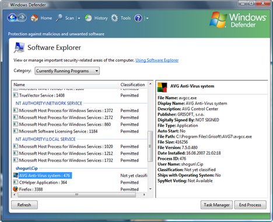The image size is (273, 222).
Task: Select the AVG Anti-Virus system : 476 row
Action: [x=80, y=176]
